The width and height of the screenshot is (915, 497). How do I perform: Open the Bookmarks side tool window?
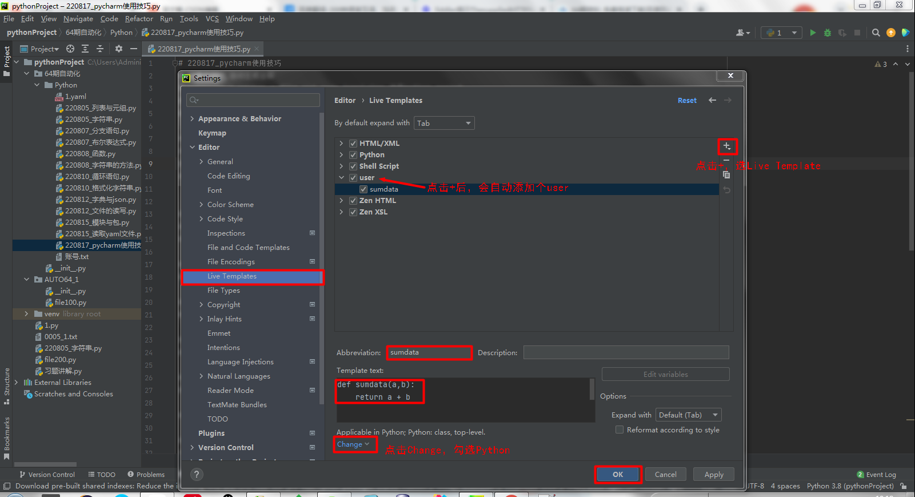7,438
